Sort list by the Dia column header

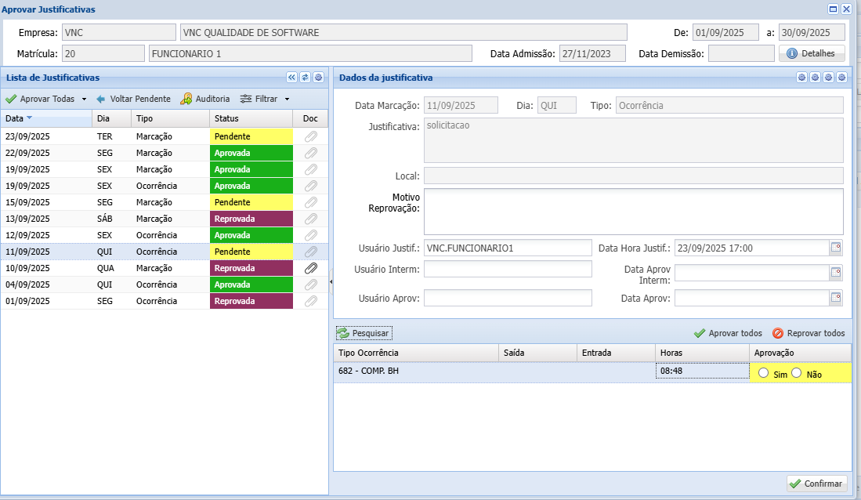(x=111, y=118)
